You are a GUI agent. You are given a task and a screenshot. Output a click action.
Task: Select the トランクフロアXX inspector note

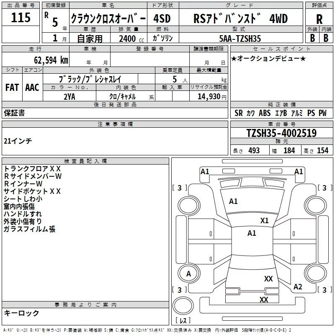pyautogui.click(x=32, y=168)
